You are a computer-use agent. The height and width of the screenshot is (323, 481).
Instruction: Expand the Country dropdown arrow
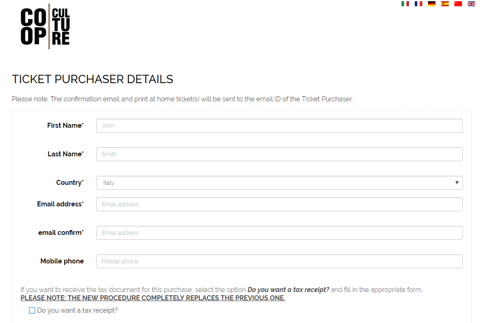coord(457,183)
